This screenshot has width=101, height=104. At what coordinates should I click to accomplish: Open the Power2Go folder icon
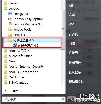coord(10,35)
